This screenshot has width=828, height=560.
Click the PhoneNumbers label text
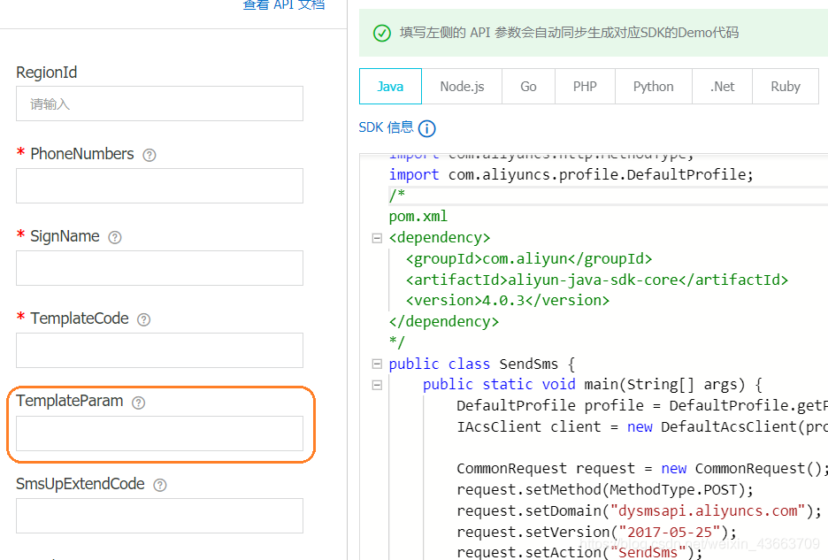82,154
